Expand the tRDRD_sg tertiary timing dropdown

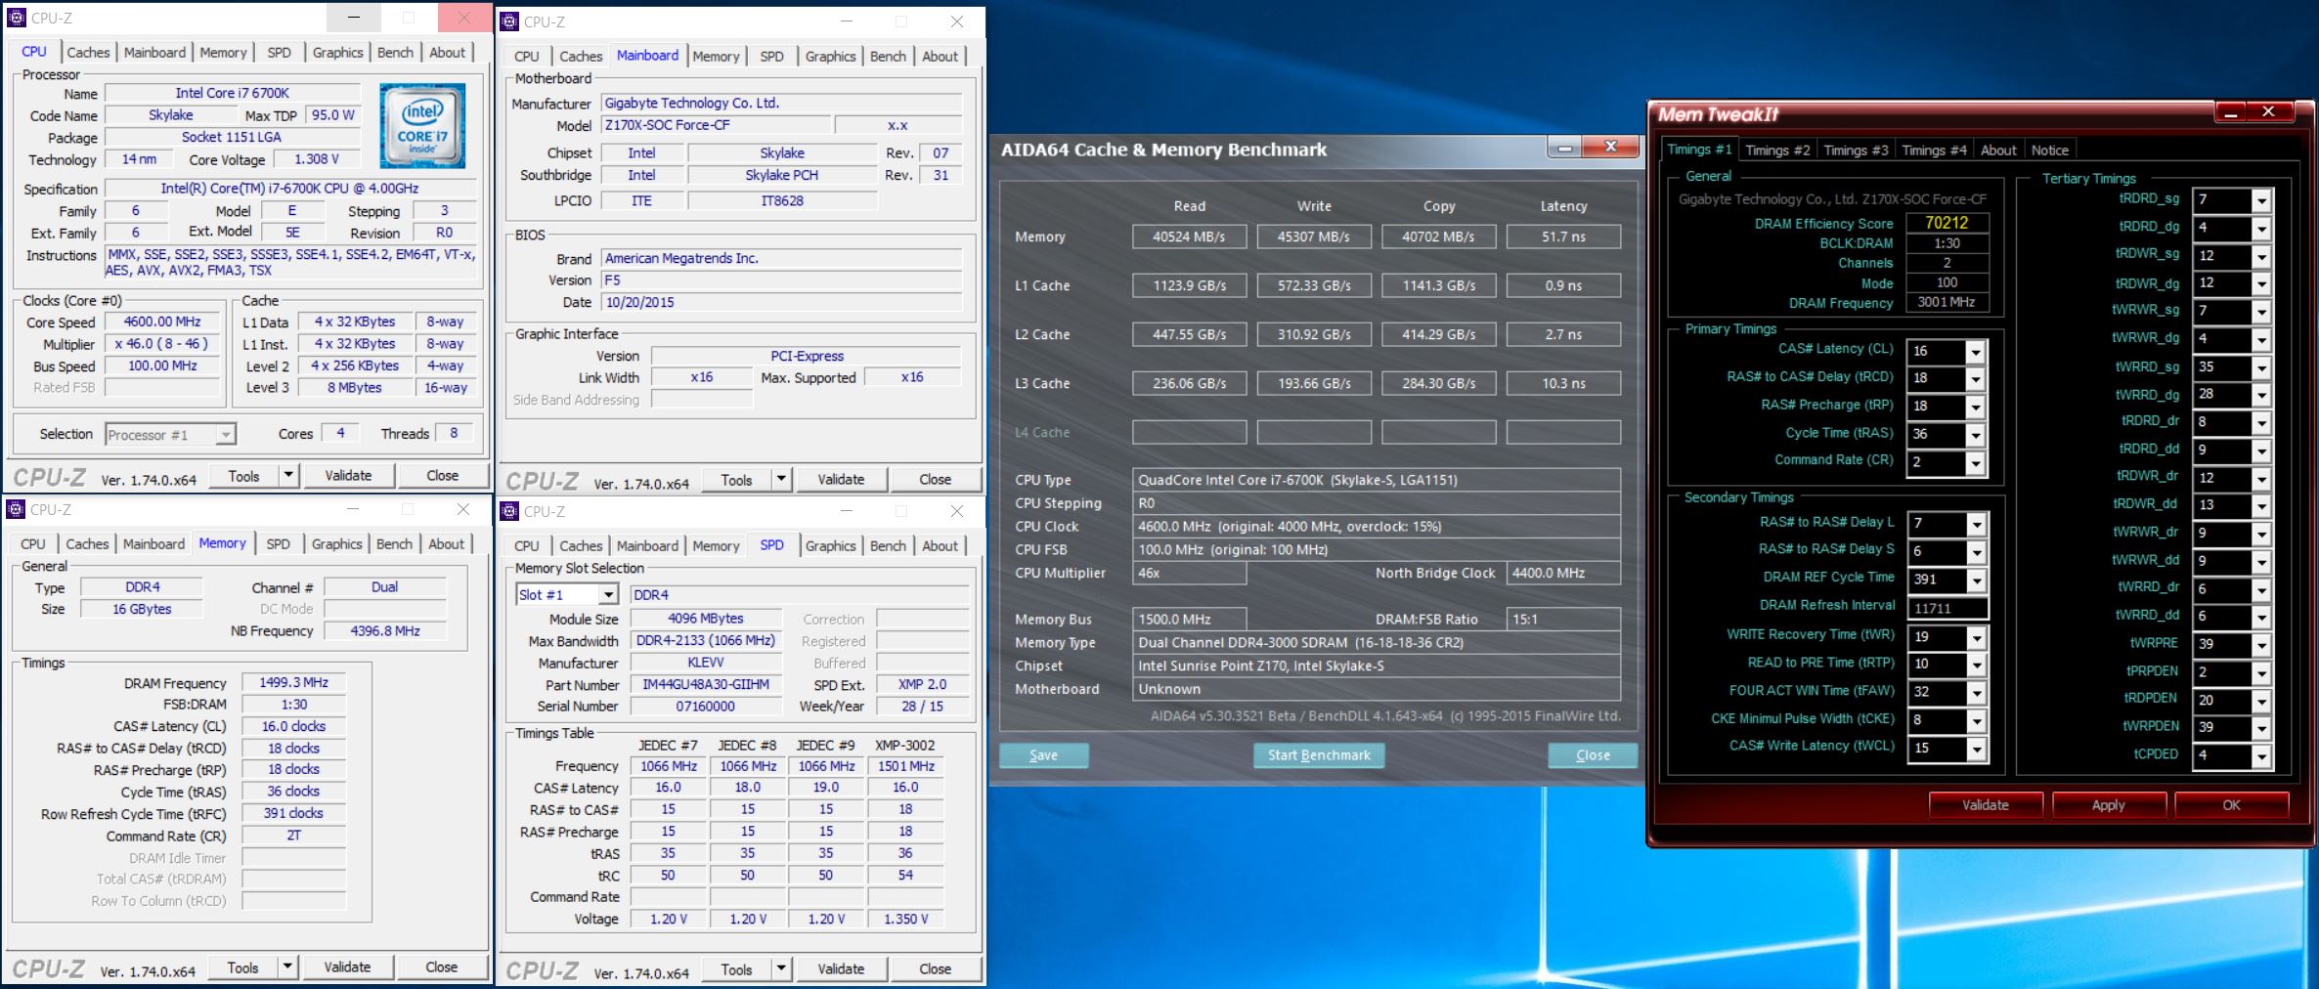click(2260, 200)
